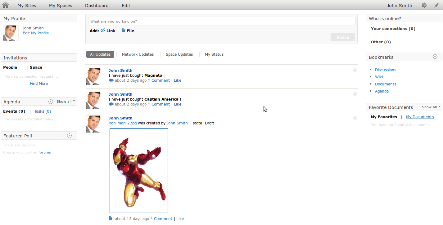Go to the Home icon in top bar
The width and height of the screenshot is (443, 225).
pyautogui.click(x=5, y=5)
